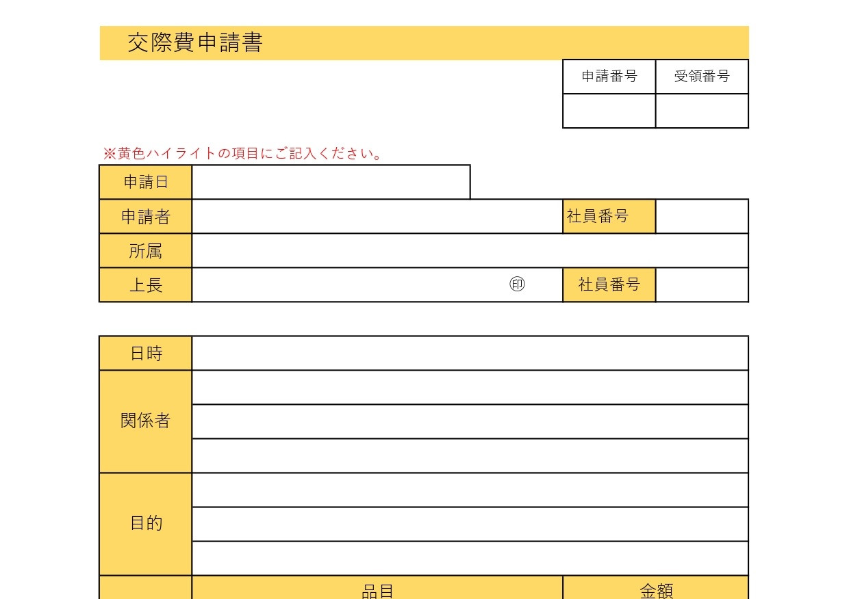This screenshot has height=599, width=849.
Task: Click the empty cell below 受領番号
Action: 702,111
